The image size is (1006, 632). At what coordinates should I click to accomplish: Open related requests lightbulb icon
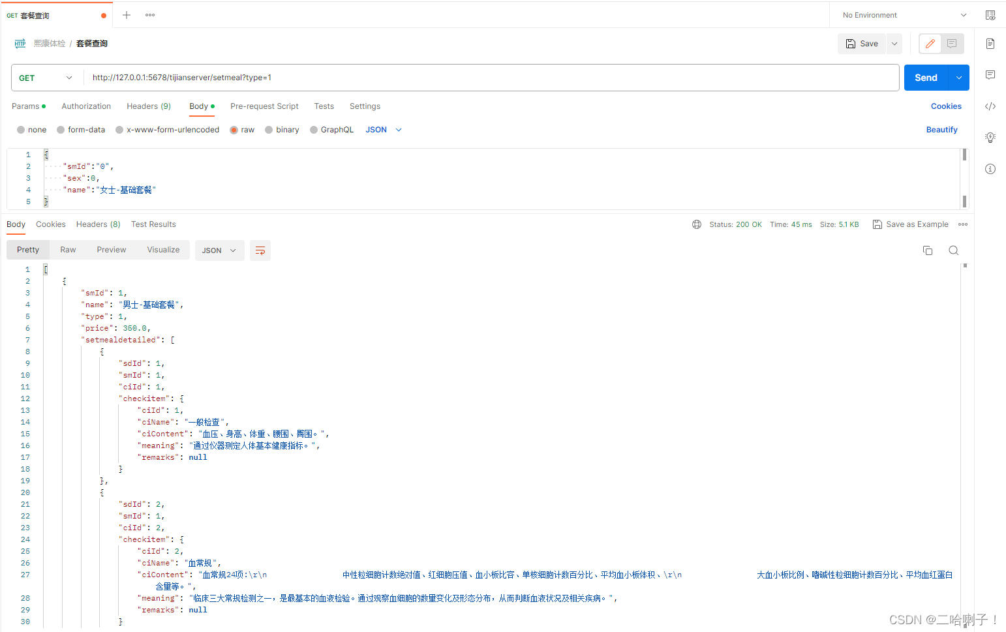(990, 138)
